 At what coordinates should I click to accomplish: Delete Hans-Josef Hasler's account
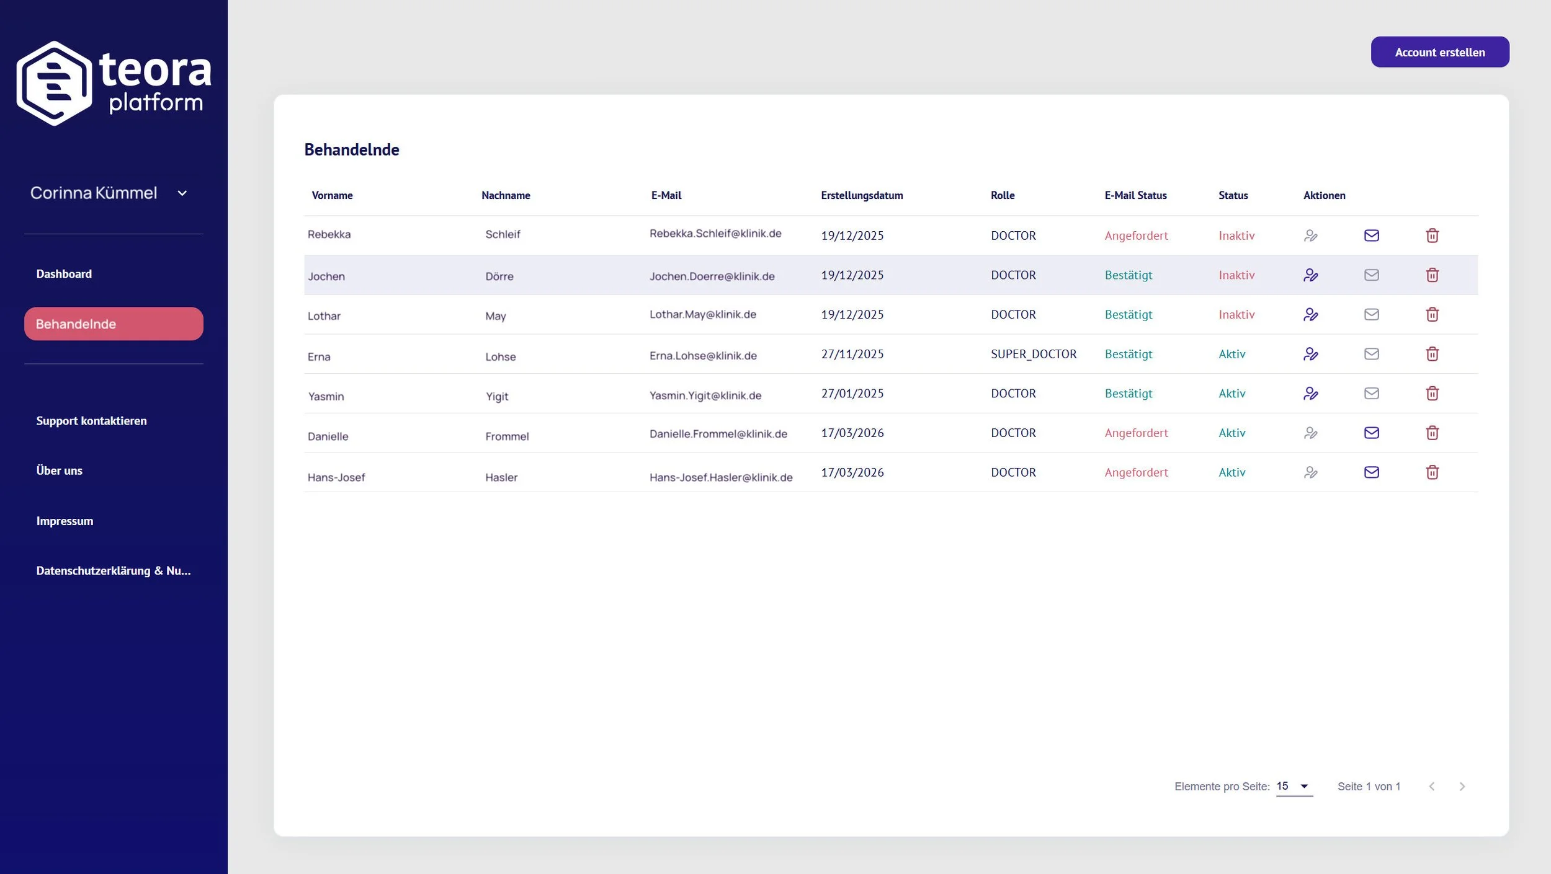[1432, 472]
